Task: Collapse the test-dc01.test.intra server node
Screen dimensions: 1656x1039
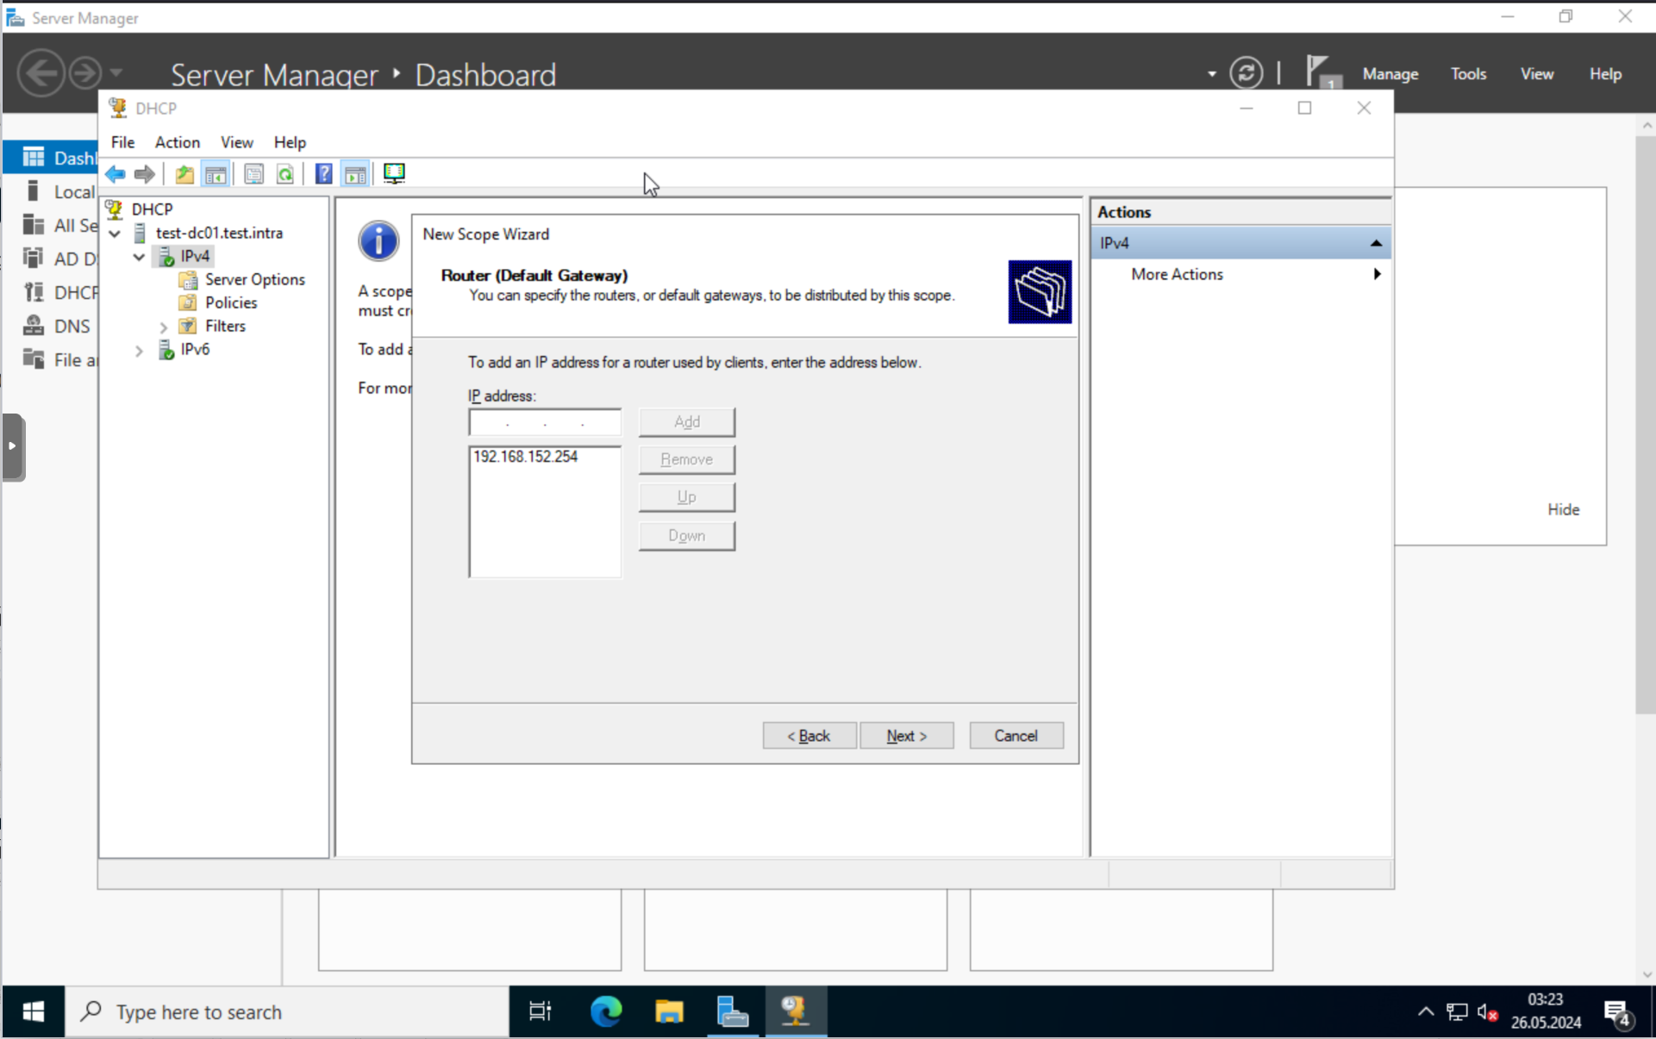Action: pos(115,233)
